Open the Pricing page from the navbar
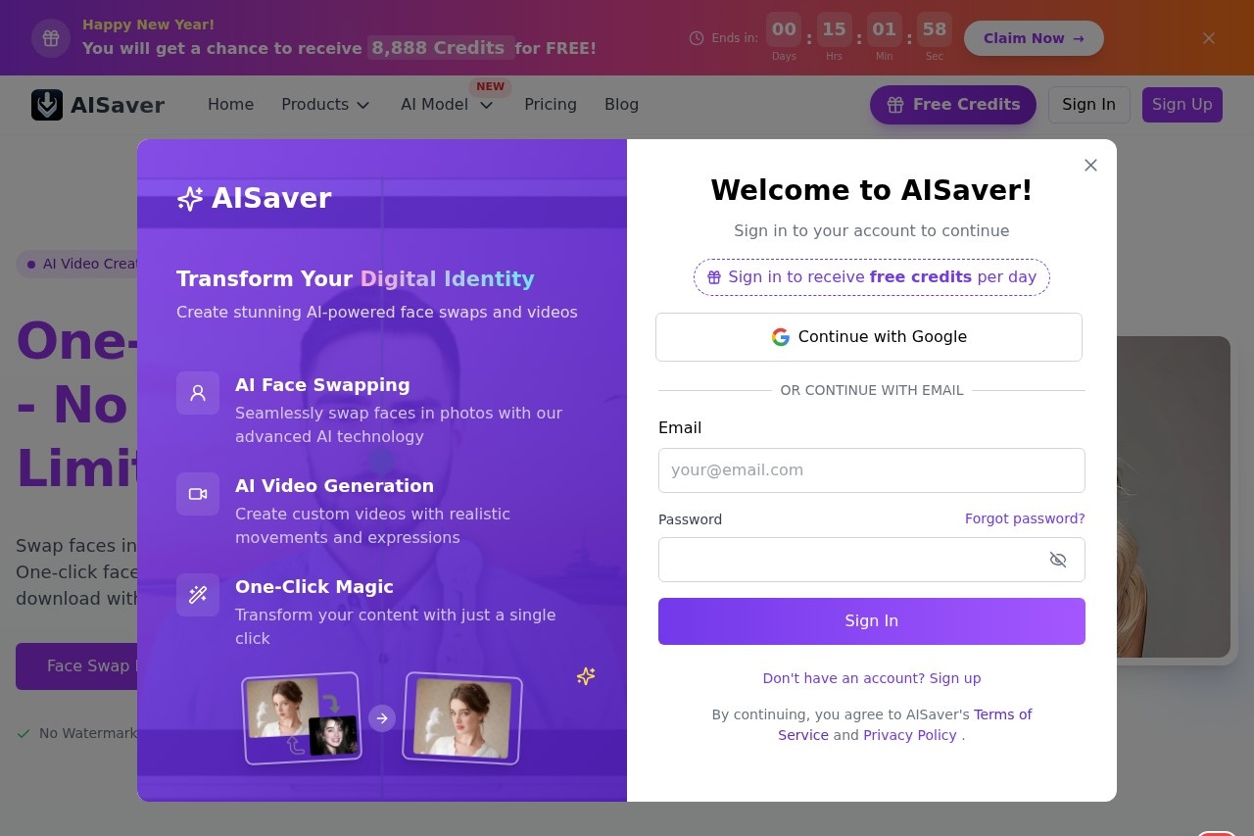 [x=551, y=104]
